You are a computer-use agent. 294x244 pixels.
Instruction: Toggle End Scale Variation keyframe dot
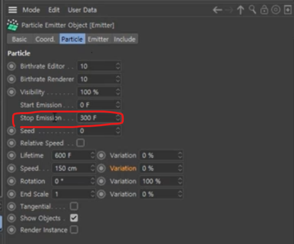point(101,194)
